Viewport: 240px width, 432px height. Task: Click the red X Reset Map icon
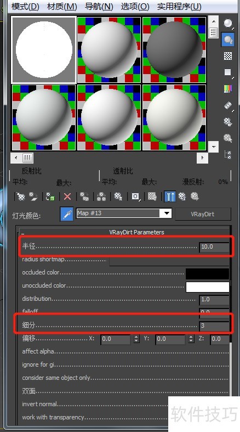67,197
